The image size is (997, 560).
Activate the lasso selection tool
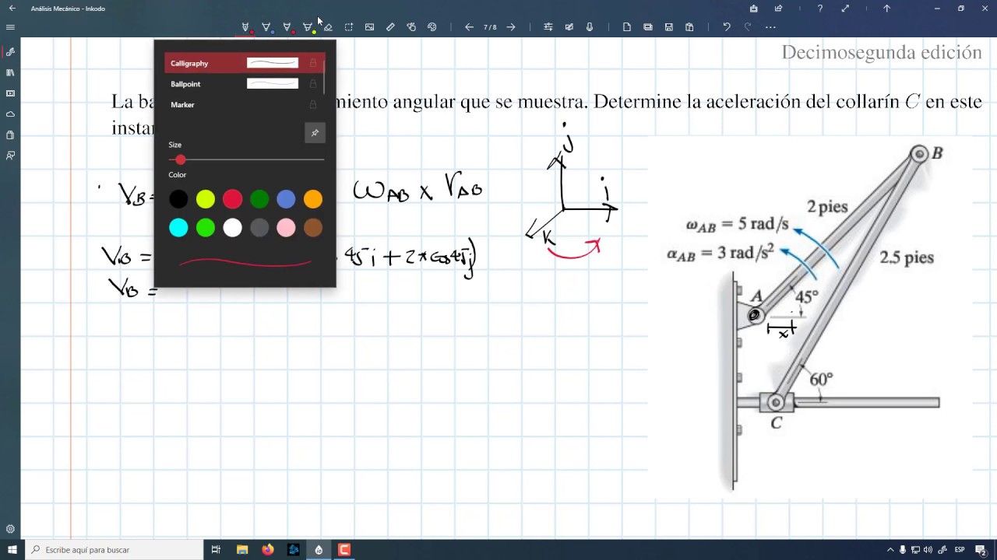349,27
